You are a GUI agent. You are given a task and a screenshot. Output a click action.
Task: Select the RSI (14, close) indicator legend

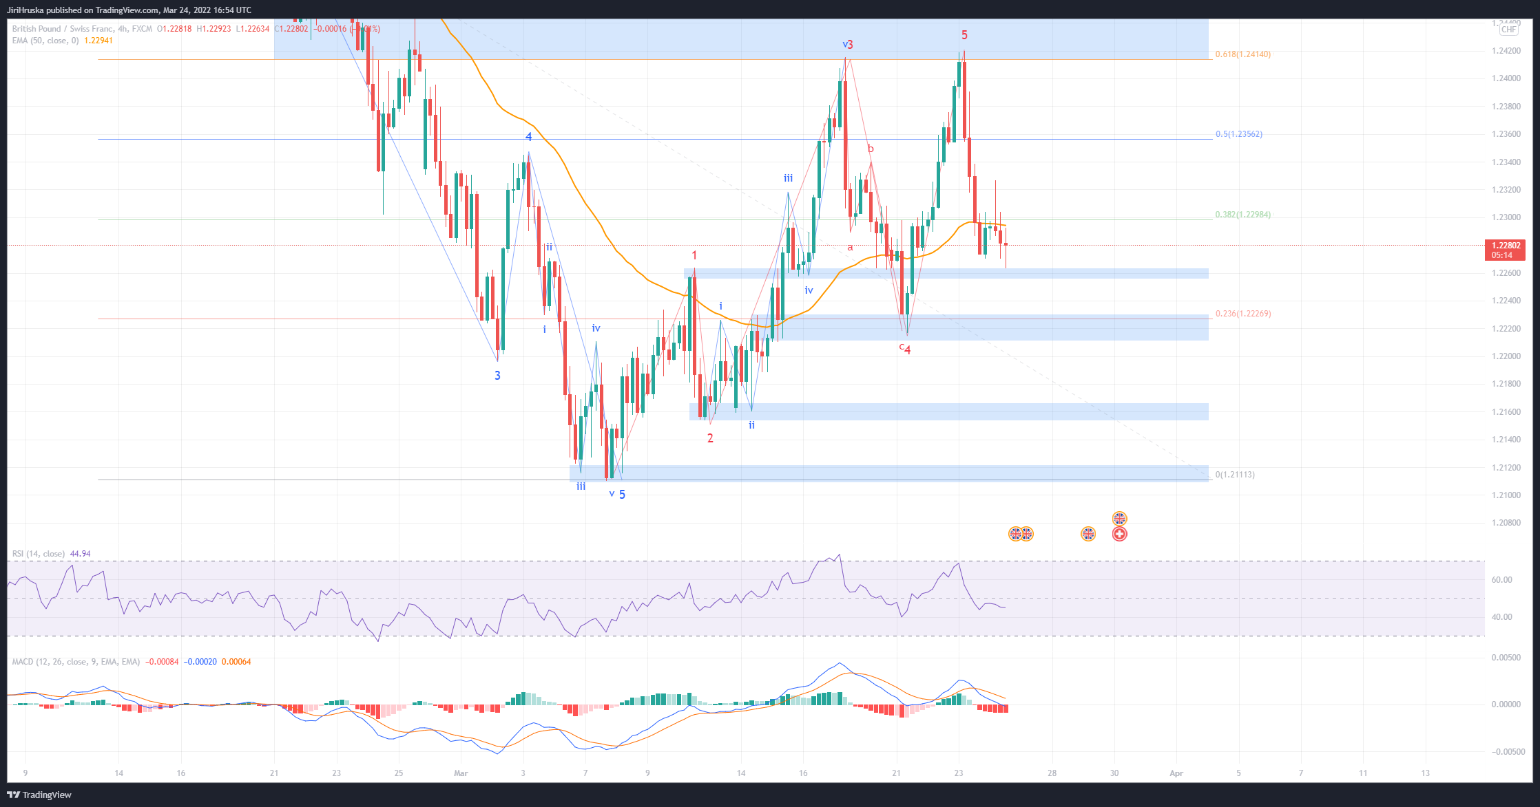(39, 554)
